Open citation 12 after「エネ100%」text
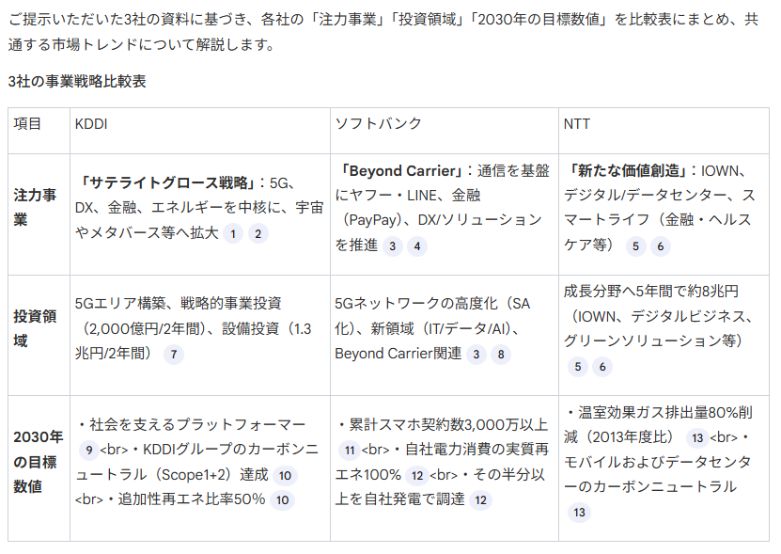Viewport: 781px width, 554px height. (x=417, y=475)
